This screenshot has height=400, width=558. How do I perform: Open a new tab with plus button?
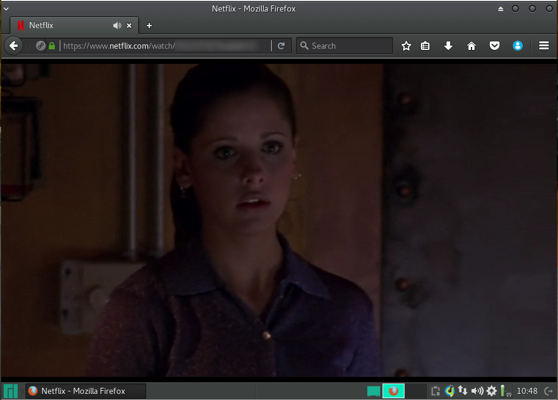(149, 26)
